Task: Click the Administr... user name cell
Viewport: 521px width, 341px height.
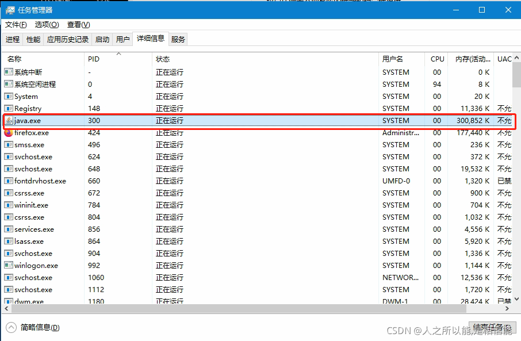Action: click(401, 133)
